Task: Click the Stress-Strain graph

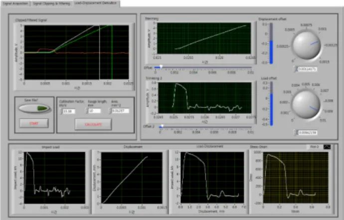Action: tap(296, 177)
